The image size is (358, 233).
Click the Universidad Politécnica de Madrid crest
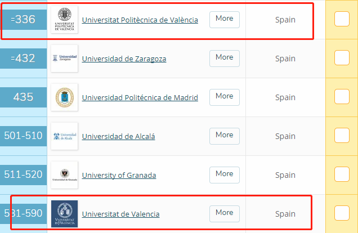[x=64, y=97]
